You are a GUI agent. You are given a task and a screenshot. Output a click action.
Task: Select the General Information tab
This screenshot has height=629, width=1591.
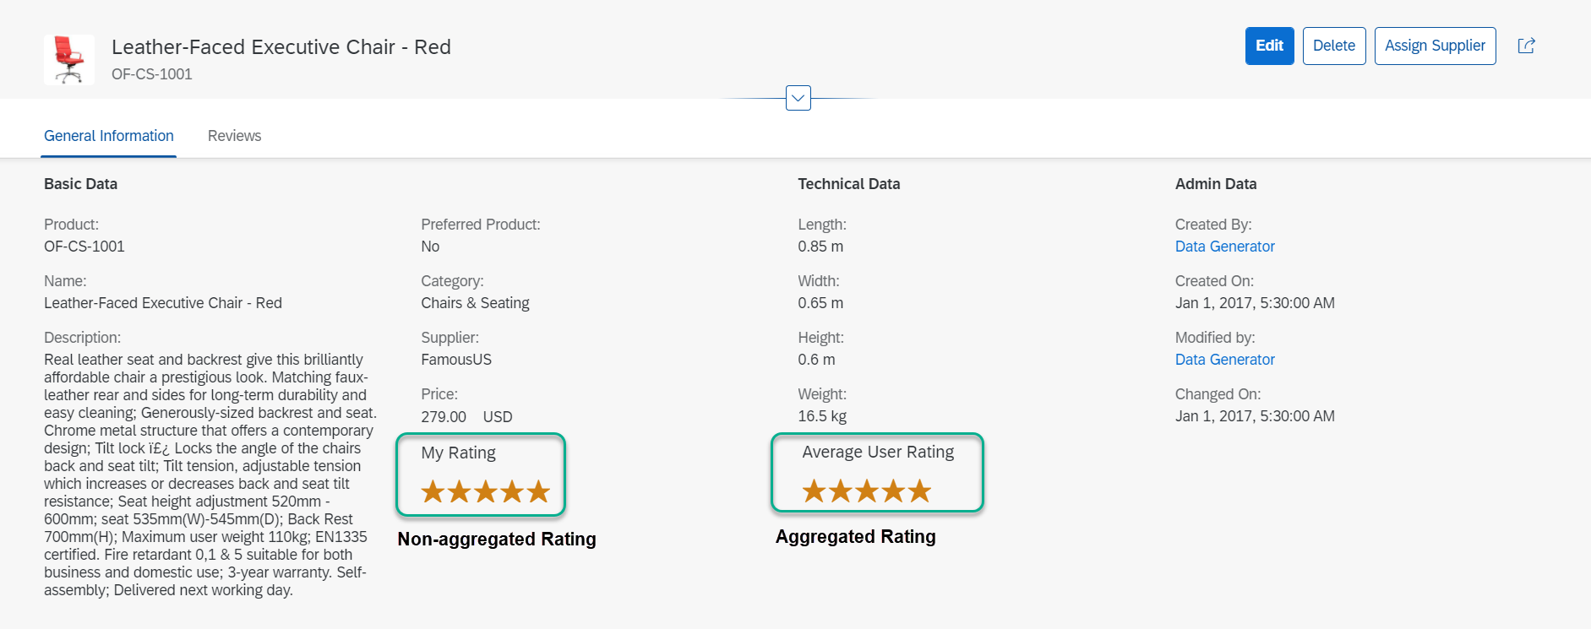click(x=109, y=136)
